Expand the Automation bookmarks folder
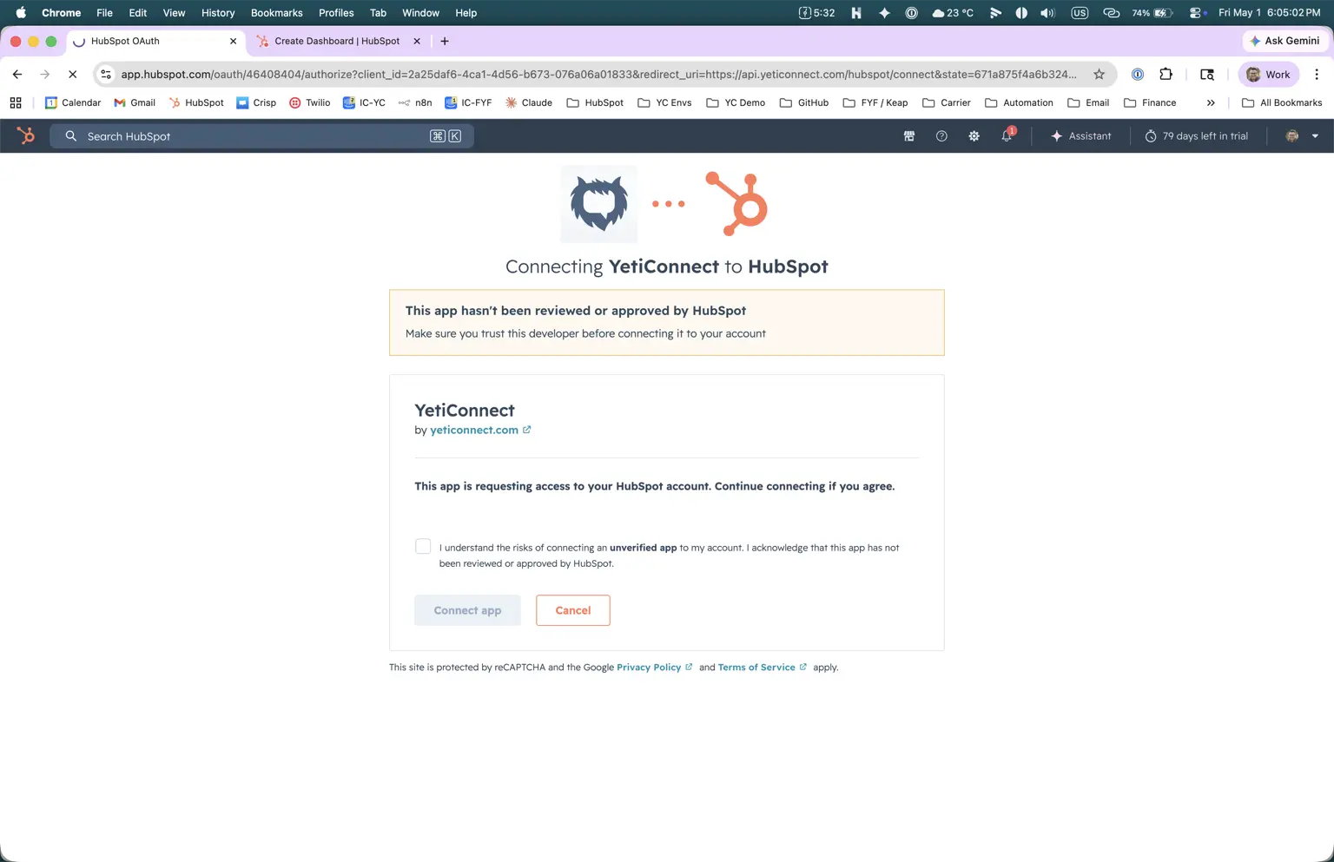This screenshot has height=862, width=1334. 1019,102
